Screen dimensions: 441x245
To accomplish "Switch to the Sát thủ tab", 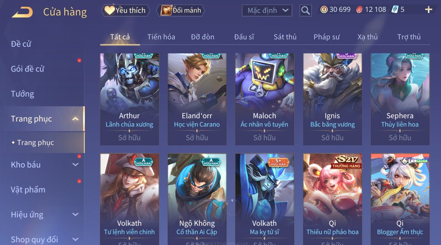I will click(x=285, y=37).
